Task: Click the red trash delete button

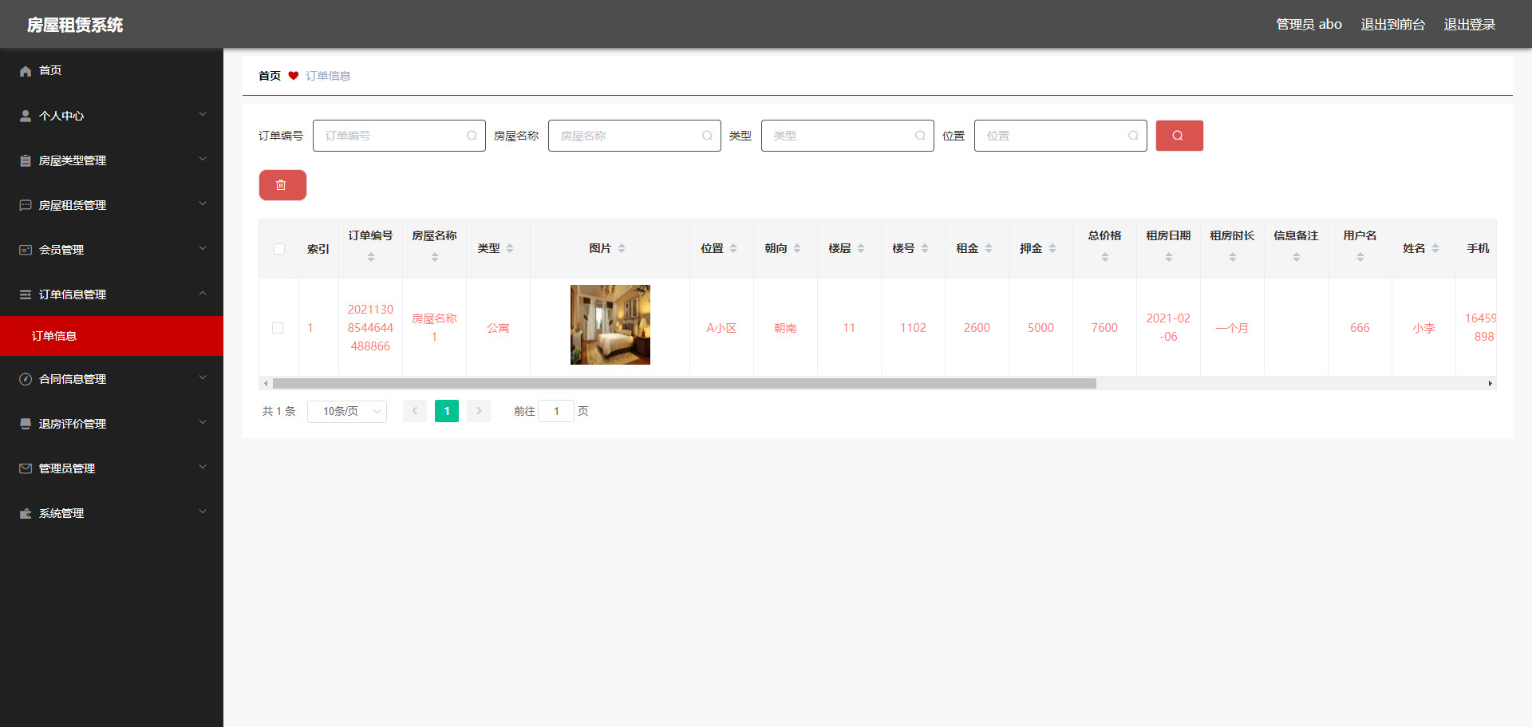Action: click(282, 185)
